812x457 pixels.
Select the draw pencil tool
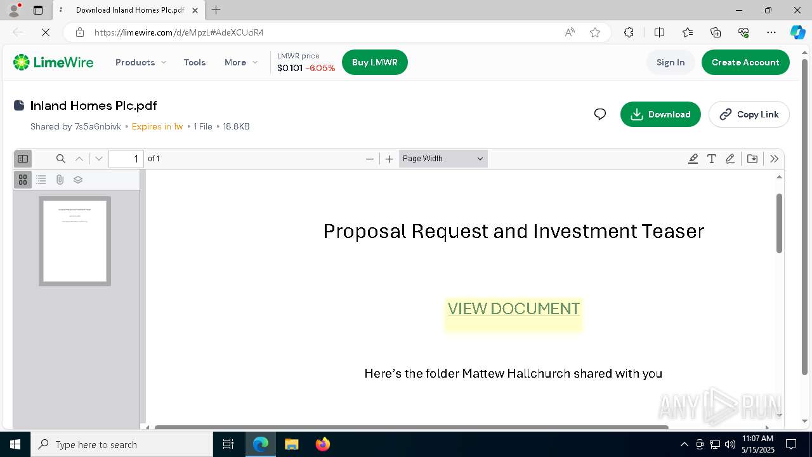730,159
